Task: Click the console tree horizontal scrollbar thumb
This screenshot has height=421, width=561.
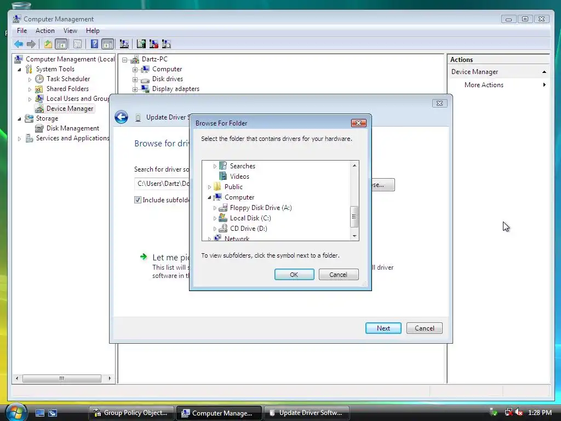Action: click(x=61, y=378)
